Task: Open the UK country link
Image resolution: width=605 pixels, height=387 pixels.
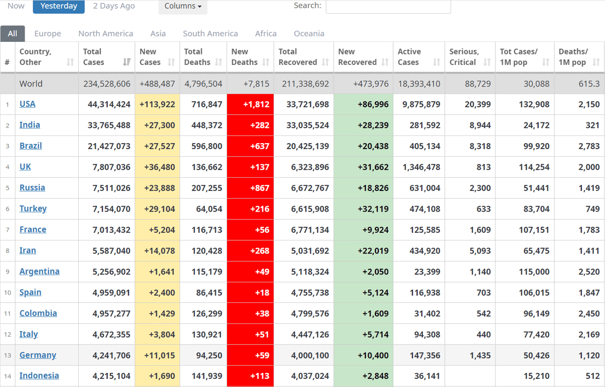Action: tap(25, 167)
